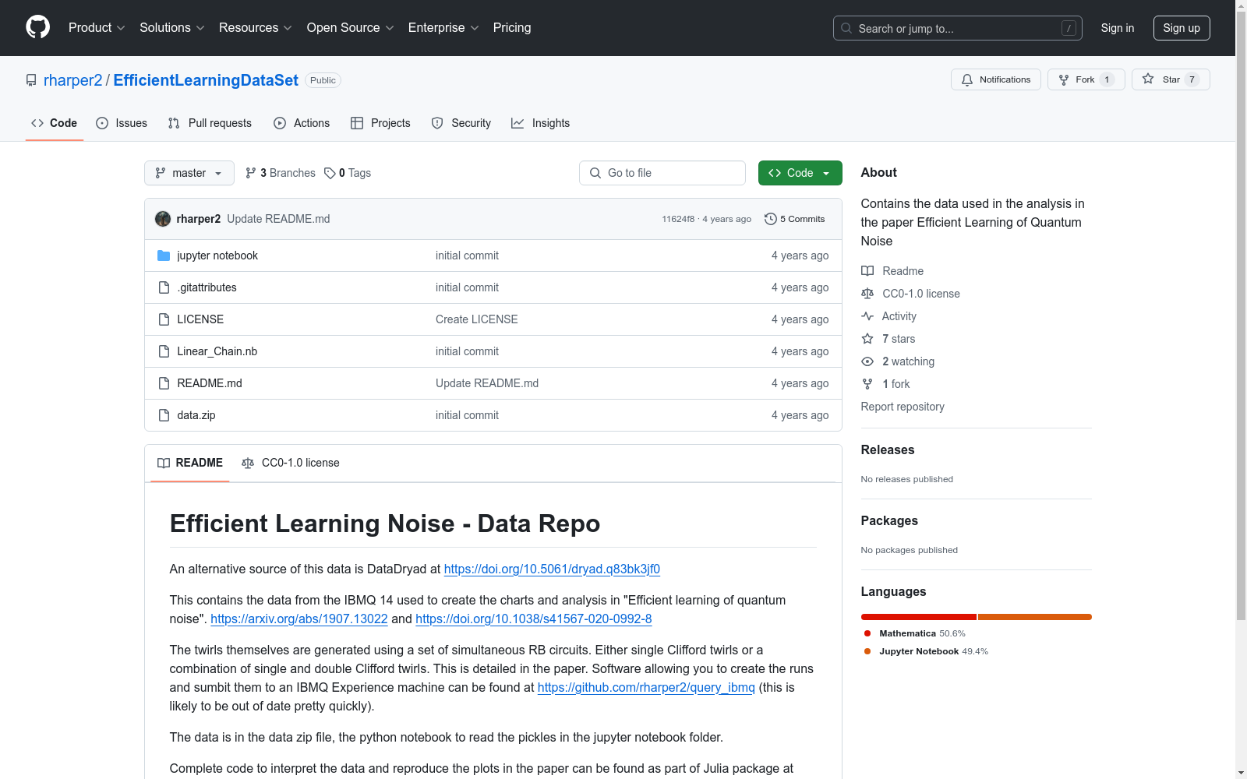1247x779 pixels.
Task: Open the green Code dropdown button
Action: [800, 173]
